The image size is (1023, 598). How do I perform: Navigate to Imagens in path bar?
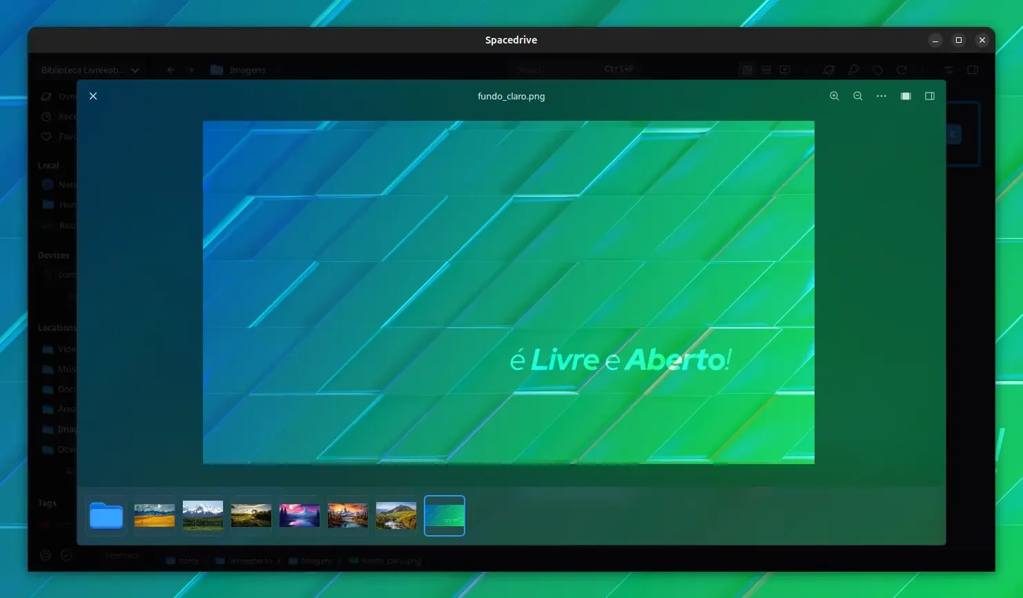[311, 561]
